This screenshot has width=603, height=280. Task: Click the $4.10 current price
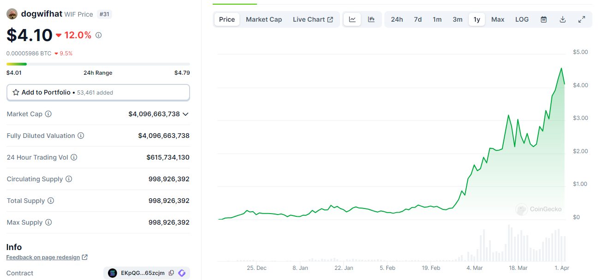click(x=29, y=35)
